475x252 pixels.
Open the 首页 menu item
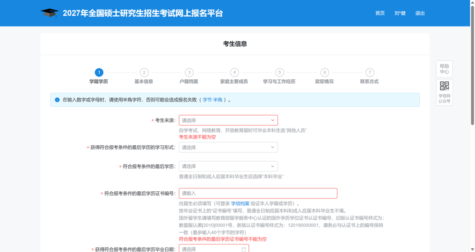point(380,13)
